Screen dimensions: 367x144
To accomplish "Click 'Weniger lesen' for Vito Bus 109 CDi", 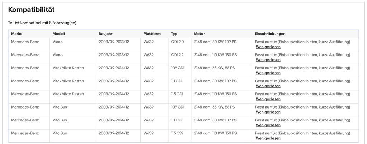I will (268, 112).
